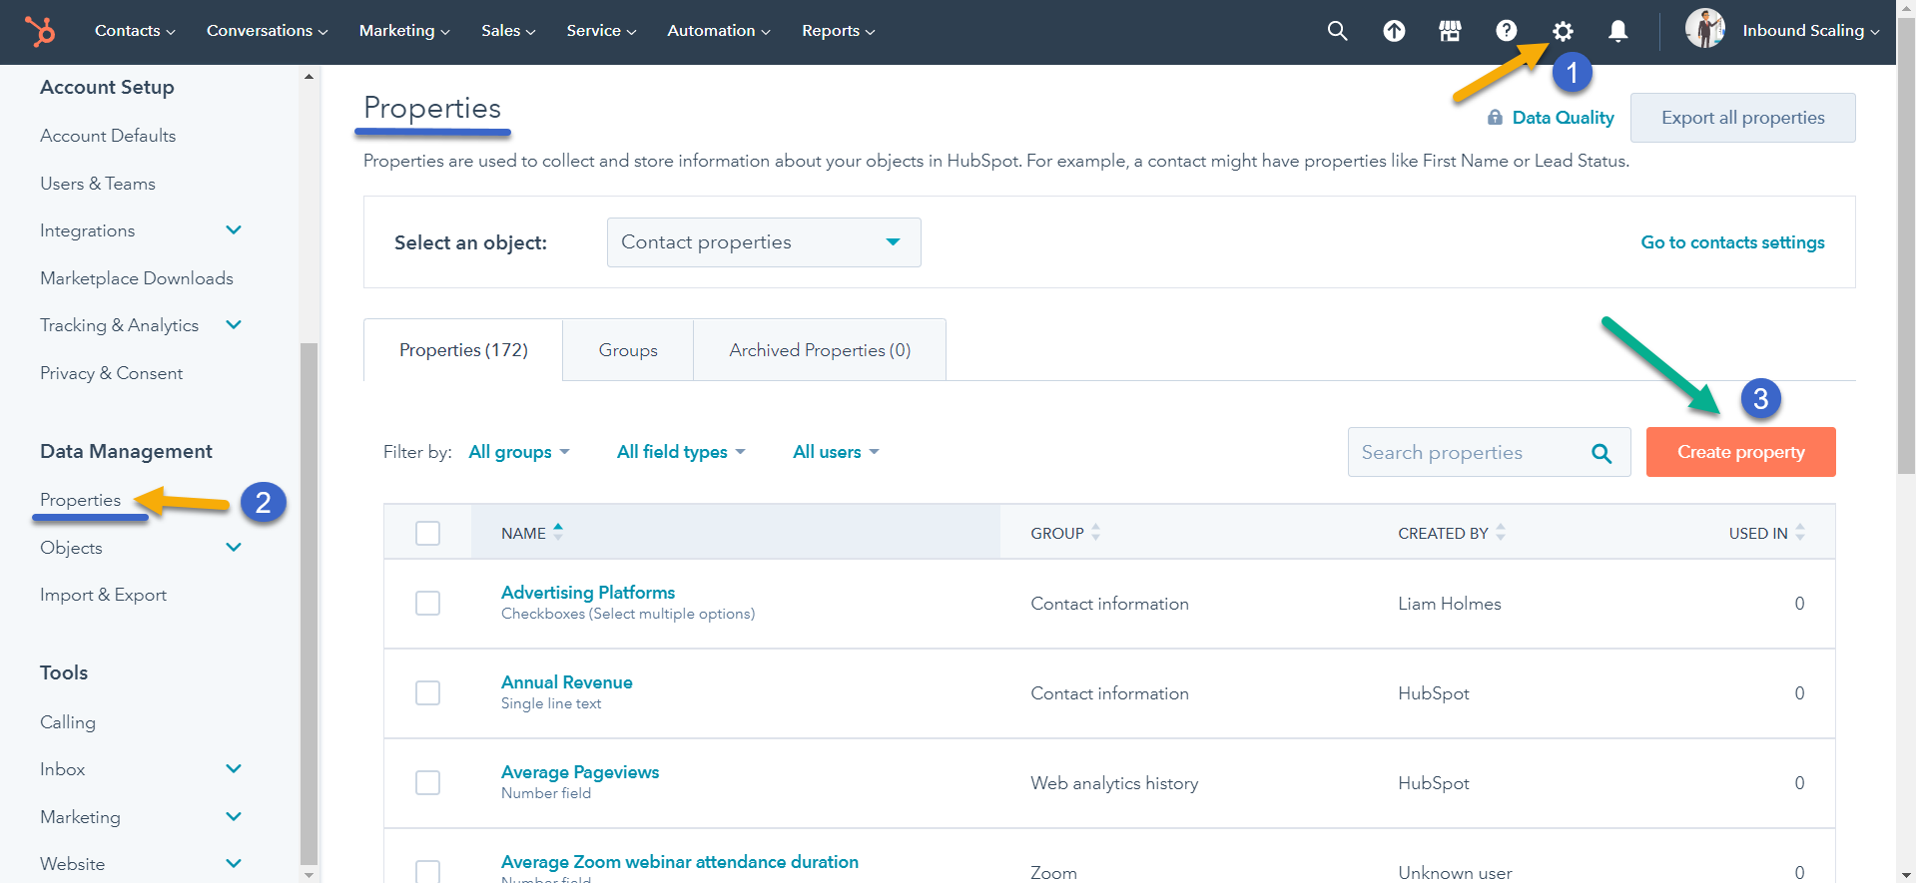The image size is (1916, 883).
Task: Click the Inbound Scaling profile avatar
Action: click(x=1705, y=29)
